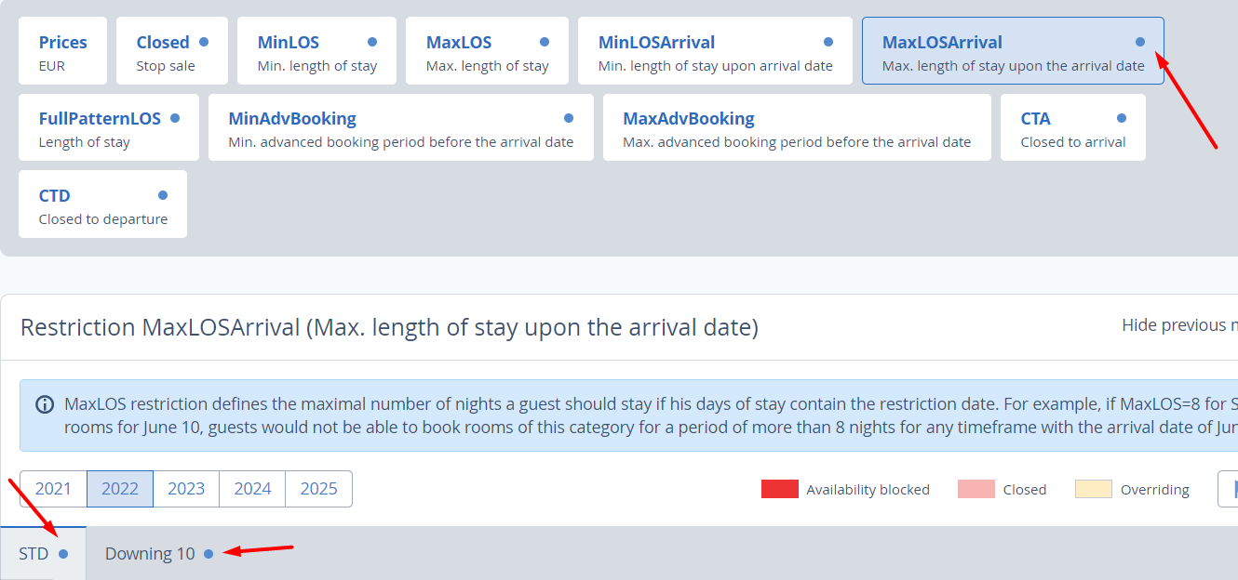Click Hide previous link
The image size is (1238, 580).
(1179, 325)
